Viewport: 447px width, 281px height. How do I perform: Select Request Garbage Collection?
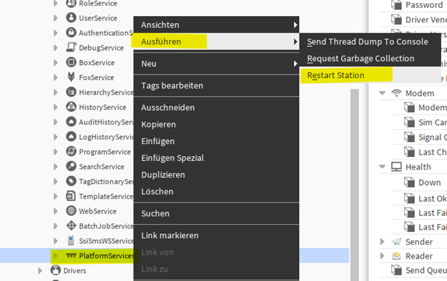click(360, 58)
